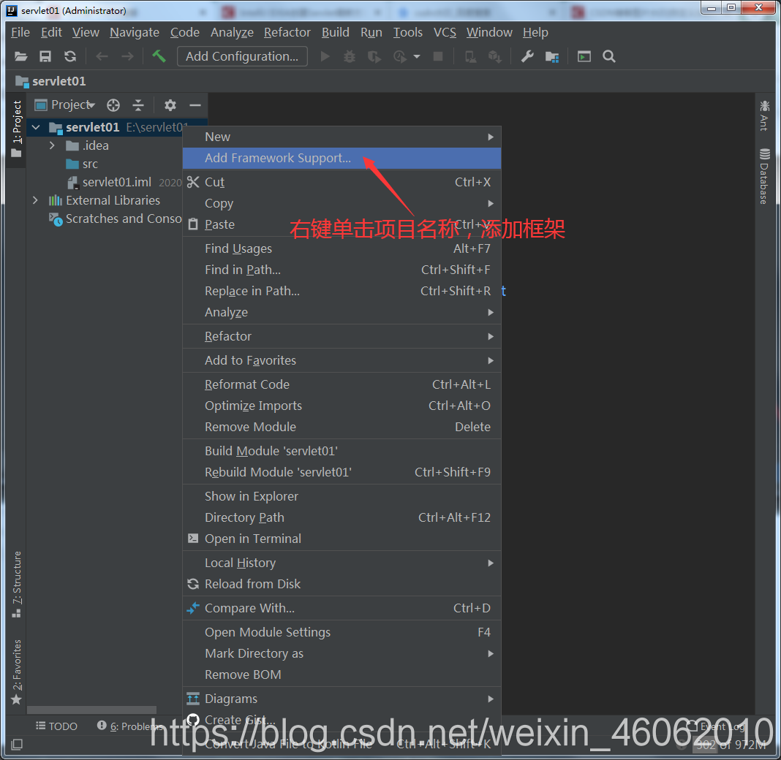Click the Open folder toolbar icon

point(20,56)
